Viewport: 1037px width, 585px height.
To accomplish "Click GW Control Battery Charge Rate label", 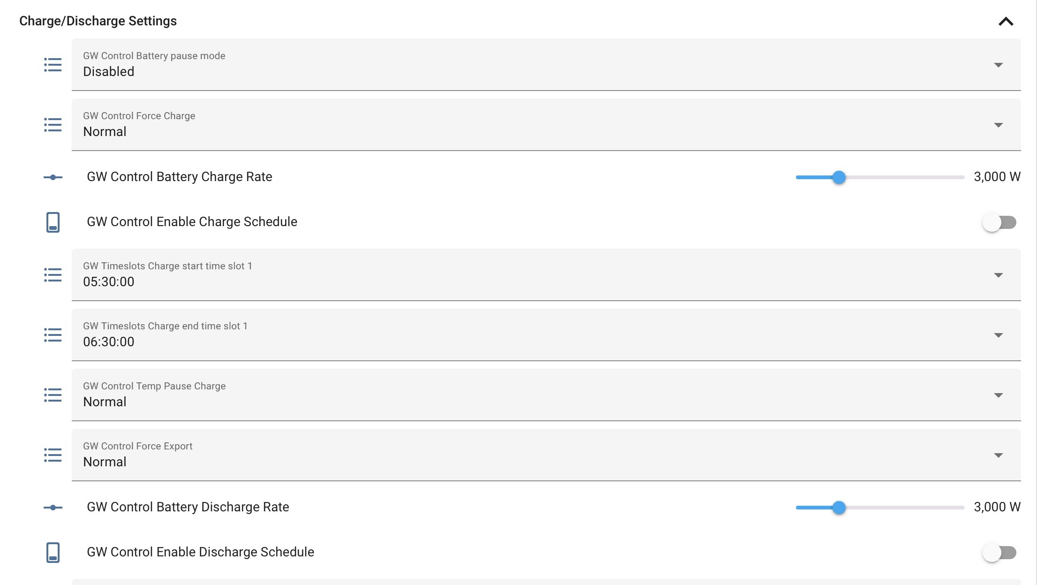I will 180,177.
